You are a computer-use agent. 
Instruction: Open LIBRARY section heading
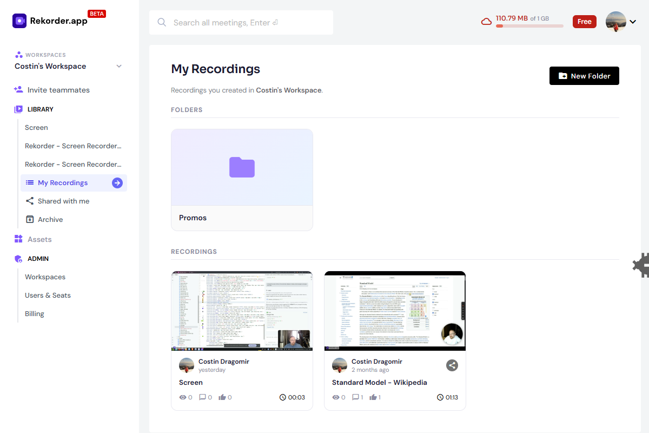click(41, 109)
